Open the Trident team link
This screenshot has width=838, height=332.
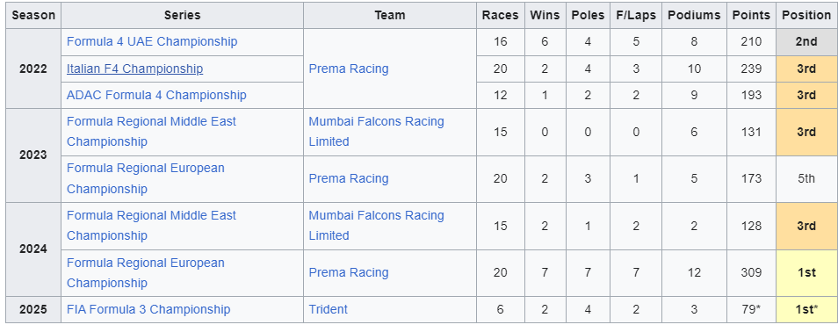(329, 309)
